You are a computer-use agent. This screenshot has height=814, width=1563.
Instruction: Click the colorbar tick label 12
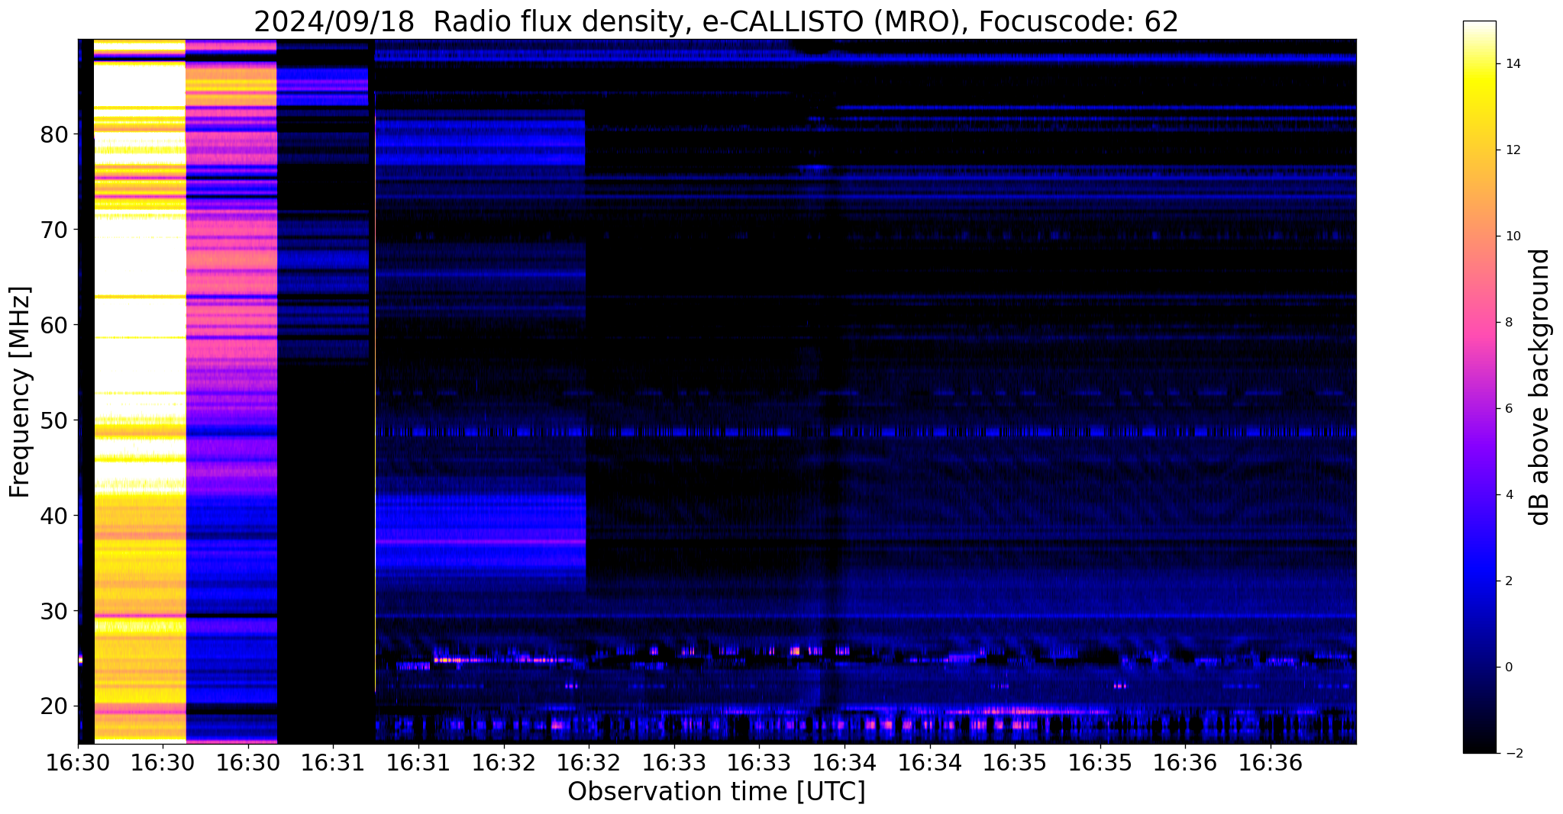point(1512,150)
